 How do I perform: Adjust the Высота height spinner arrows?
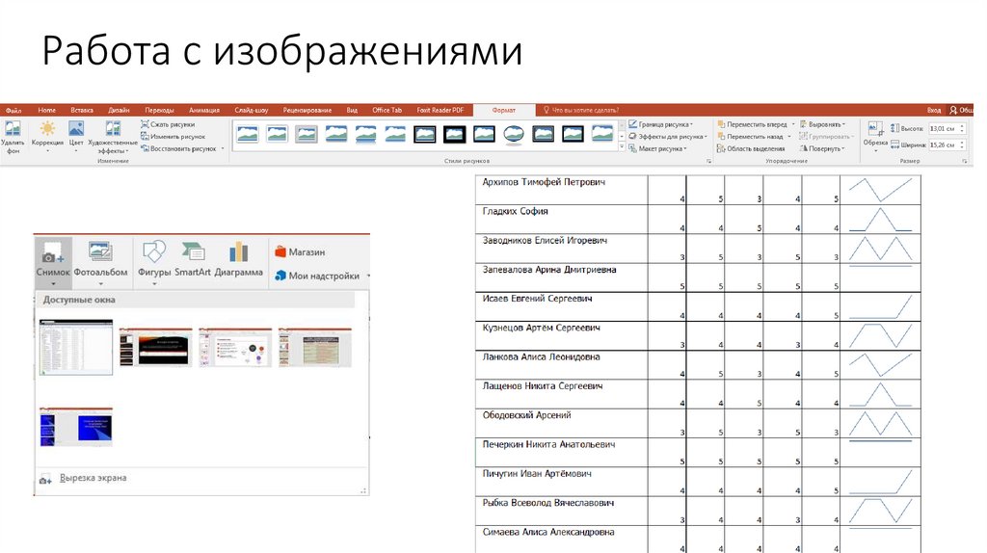click(962, 128)
